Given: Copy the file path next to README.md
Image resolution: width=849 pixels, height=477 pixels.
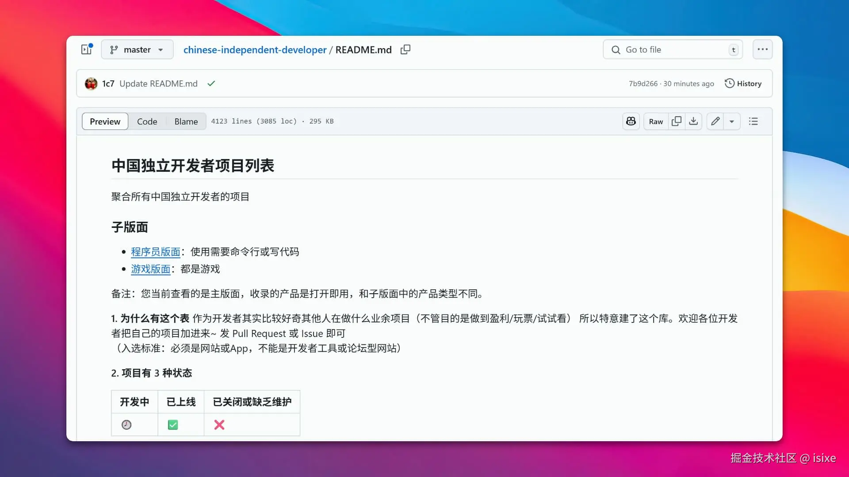Looking at the screenshot, I should 405,49.
